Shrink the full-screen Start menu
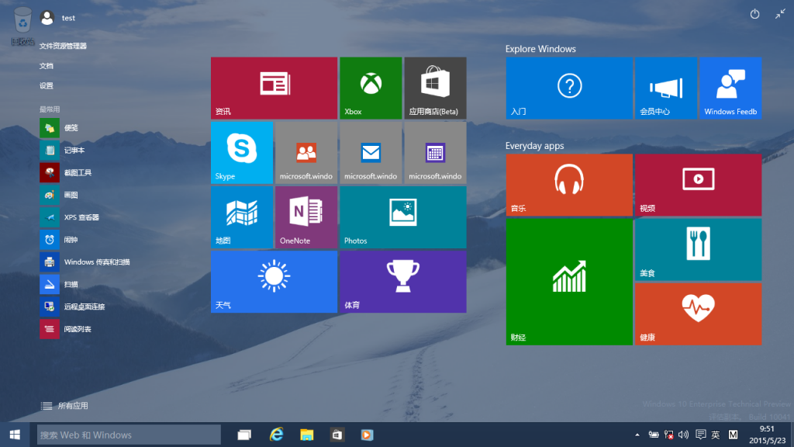The height and width of the screenshot is (447, 794). tap(779, 15)
